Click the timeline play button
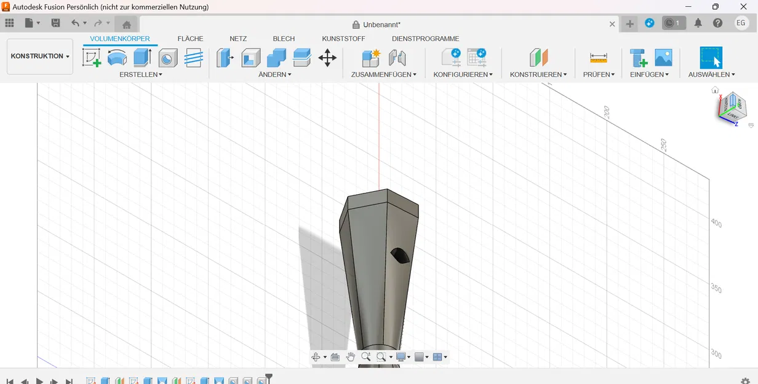The image size is (758, 384). 39,381
